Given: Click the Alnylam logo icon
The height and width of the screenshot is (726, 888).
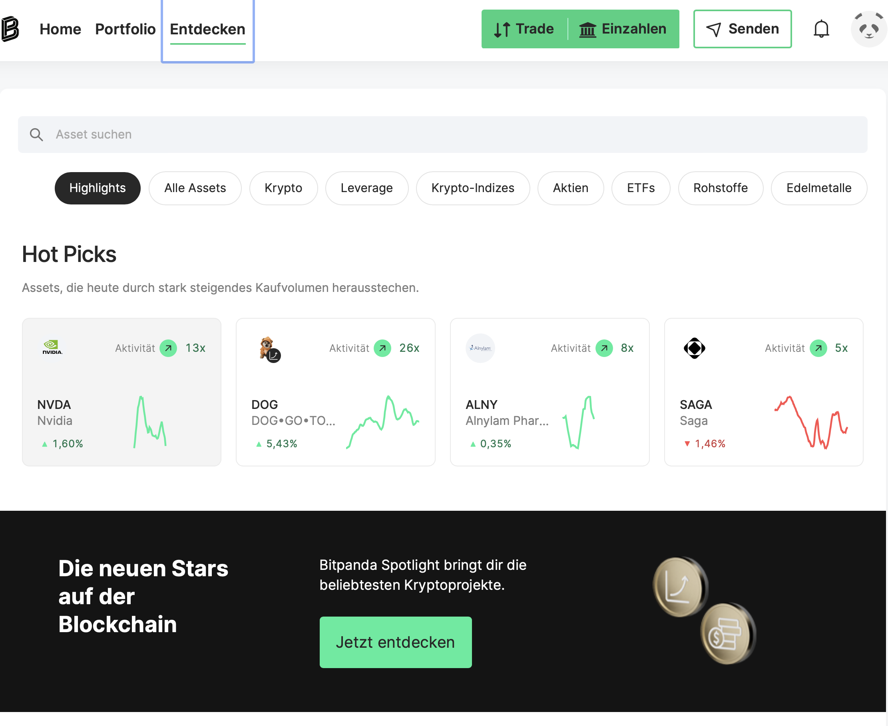Looking at the screenshot, I should [480, 348].
